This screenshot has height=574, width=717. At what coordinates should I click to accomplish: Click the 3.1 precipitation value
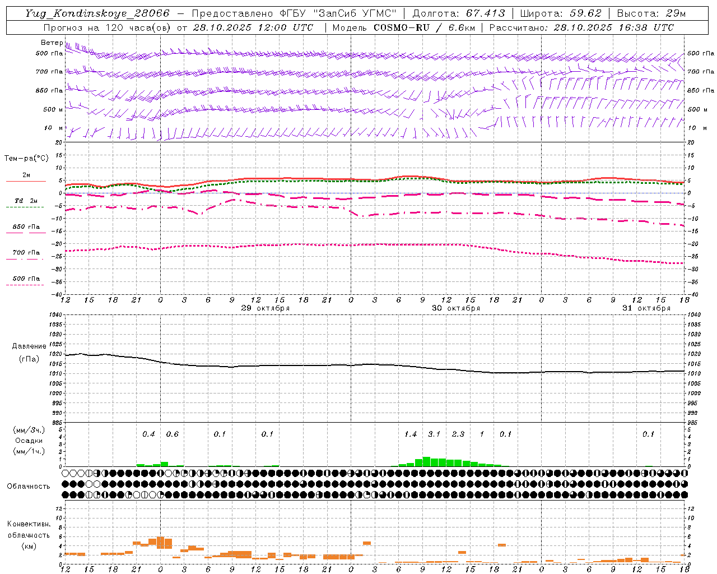click(434, 434)
